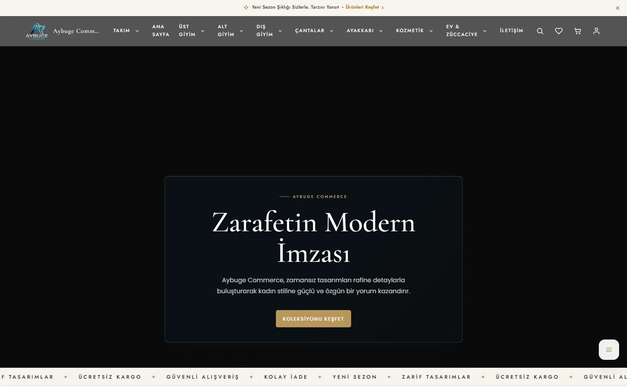
Task: Expand the ALT GİYİM dropdown chevron
Action: 241,31
